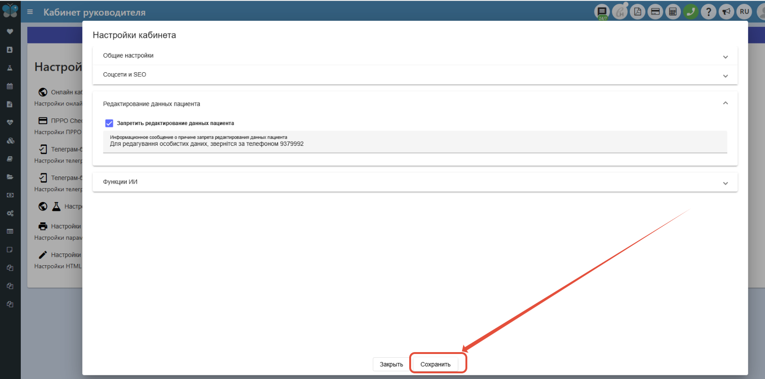Open the list rows icon in sidebar
This screenshot has width=765, height=379.
point(10,231)
